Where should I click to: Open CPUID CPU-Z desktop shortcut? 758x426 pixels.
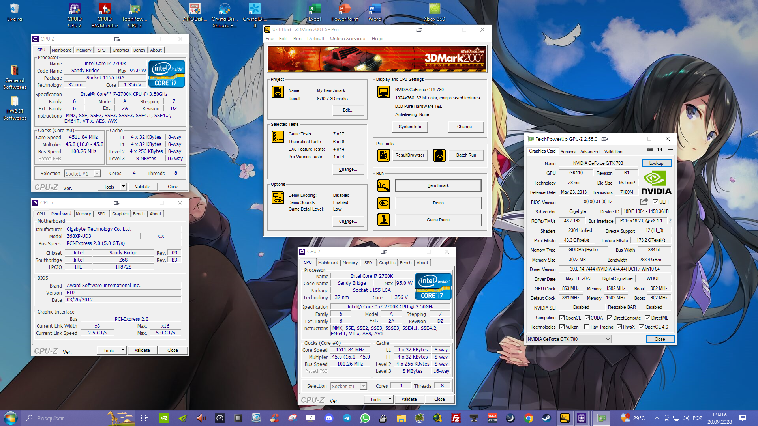75,15
